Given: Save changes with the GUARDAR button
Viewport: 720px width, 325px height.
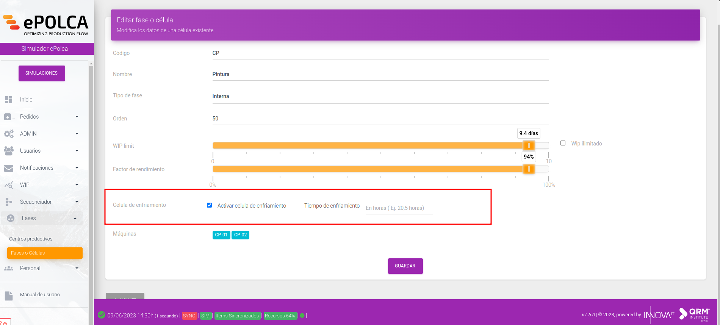Looking at the screenshot, I should pyautogui.click(x=405, y=266).
